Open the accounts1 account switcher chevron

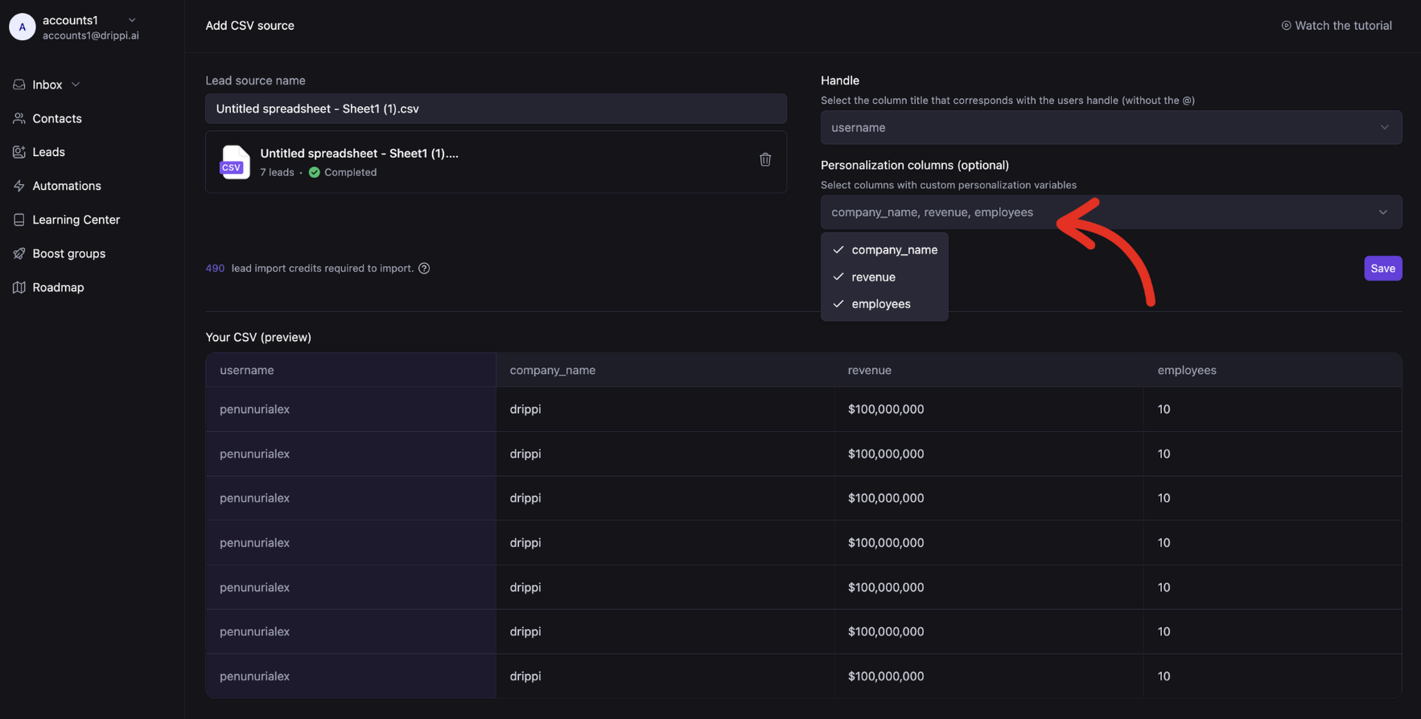click(x=132, y=20)
